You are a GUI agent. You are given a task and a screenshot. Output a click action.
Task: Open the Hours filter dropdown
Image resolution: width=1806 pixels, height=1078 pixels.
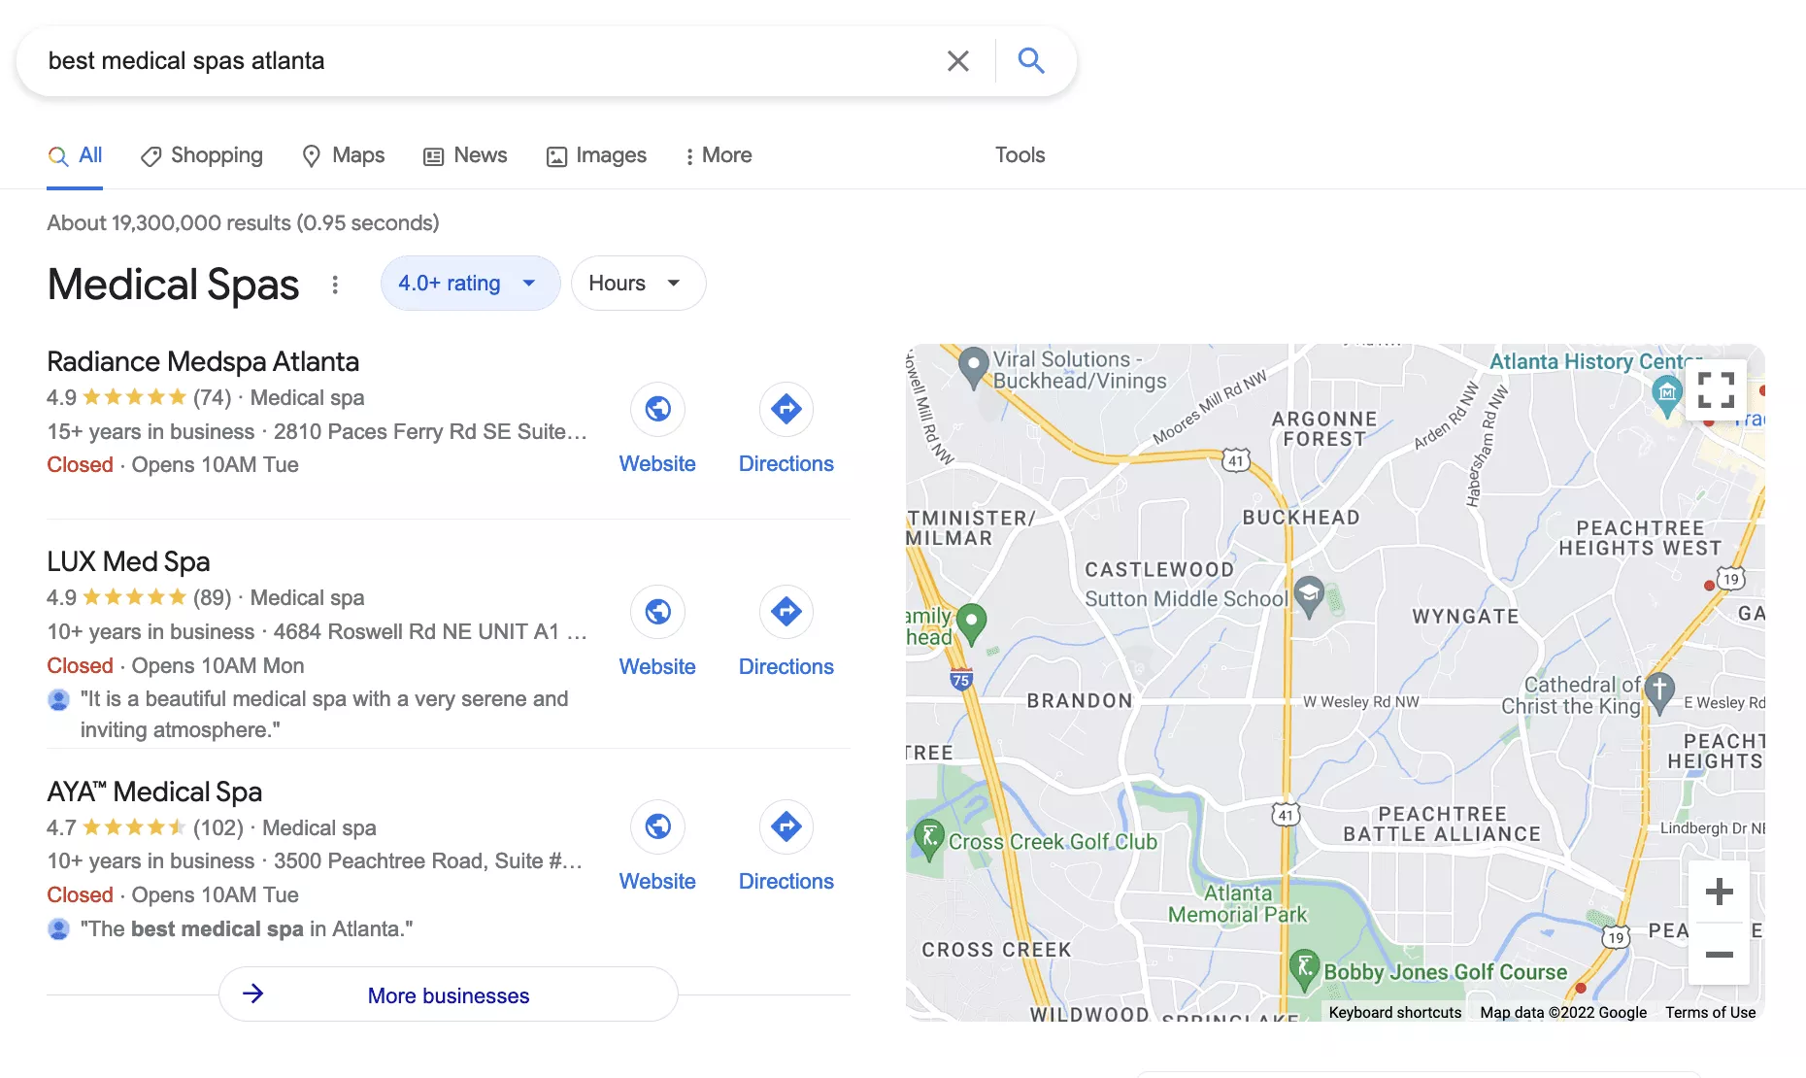coord(638,283)
